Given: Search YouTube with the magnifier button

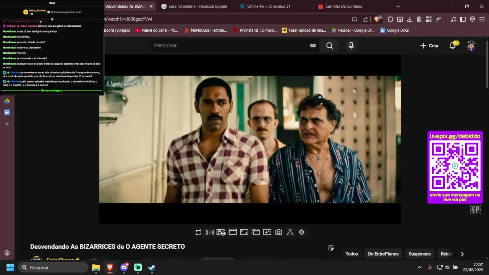Looking at the screenshot, I should click(x=329, y=45).
